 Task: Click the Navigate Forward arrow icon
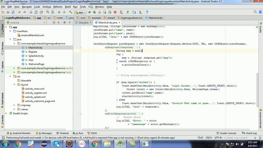click(x=64, y=12)
